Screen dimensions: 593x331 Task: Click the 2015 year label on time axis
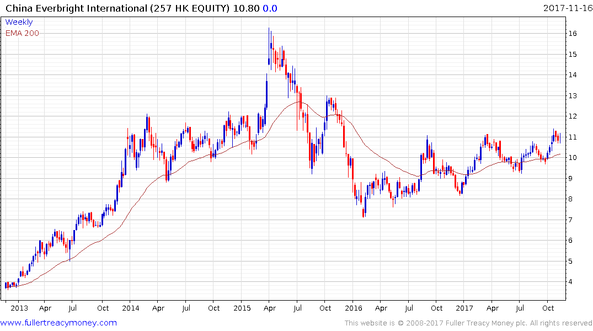pos(242,308)
